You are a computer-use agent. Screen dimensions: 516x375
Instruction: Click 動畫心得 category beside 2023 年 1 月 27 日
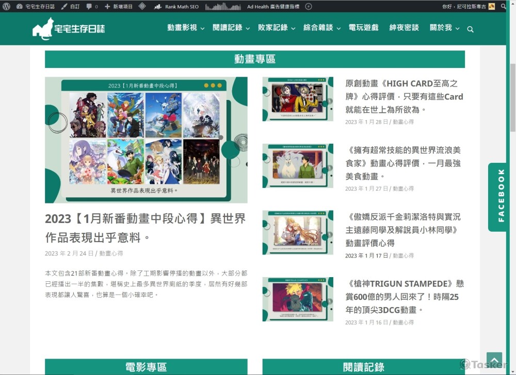point(403,189)
